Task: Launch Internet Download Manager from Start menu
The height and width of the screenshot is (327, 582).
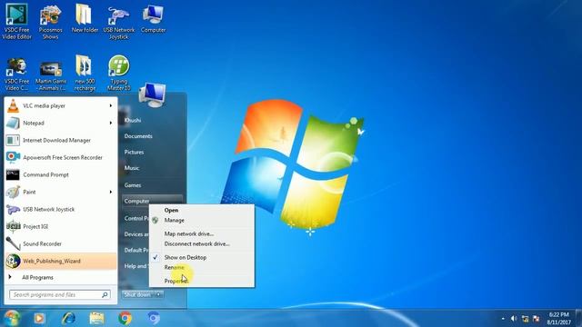Action: click(61, 140)
